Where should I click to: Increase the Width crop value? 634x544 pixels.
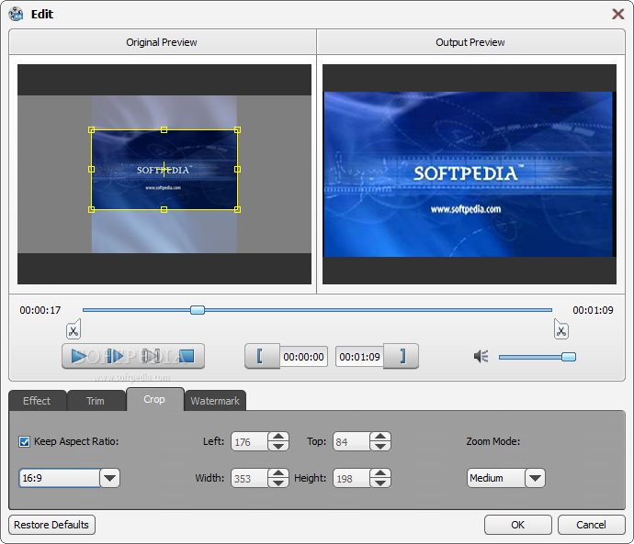point(278,473)
